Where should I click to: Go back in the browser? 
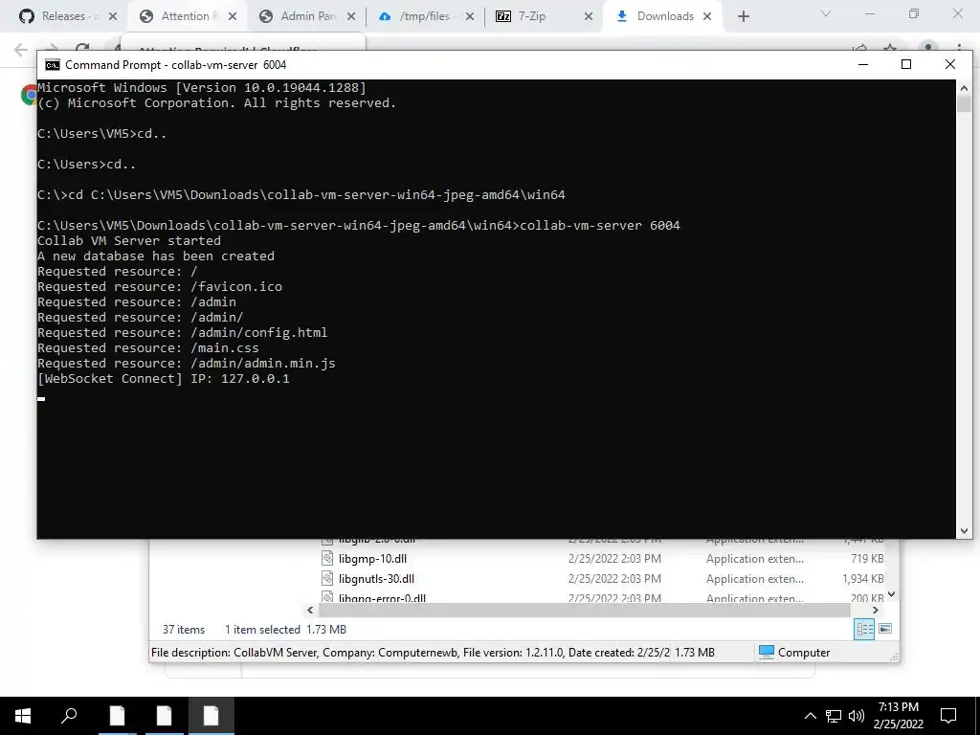(x=21, y=50)
